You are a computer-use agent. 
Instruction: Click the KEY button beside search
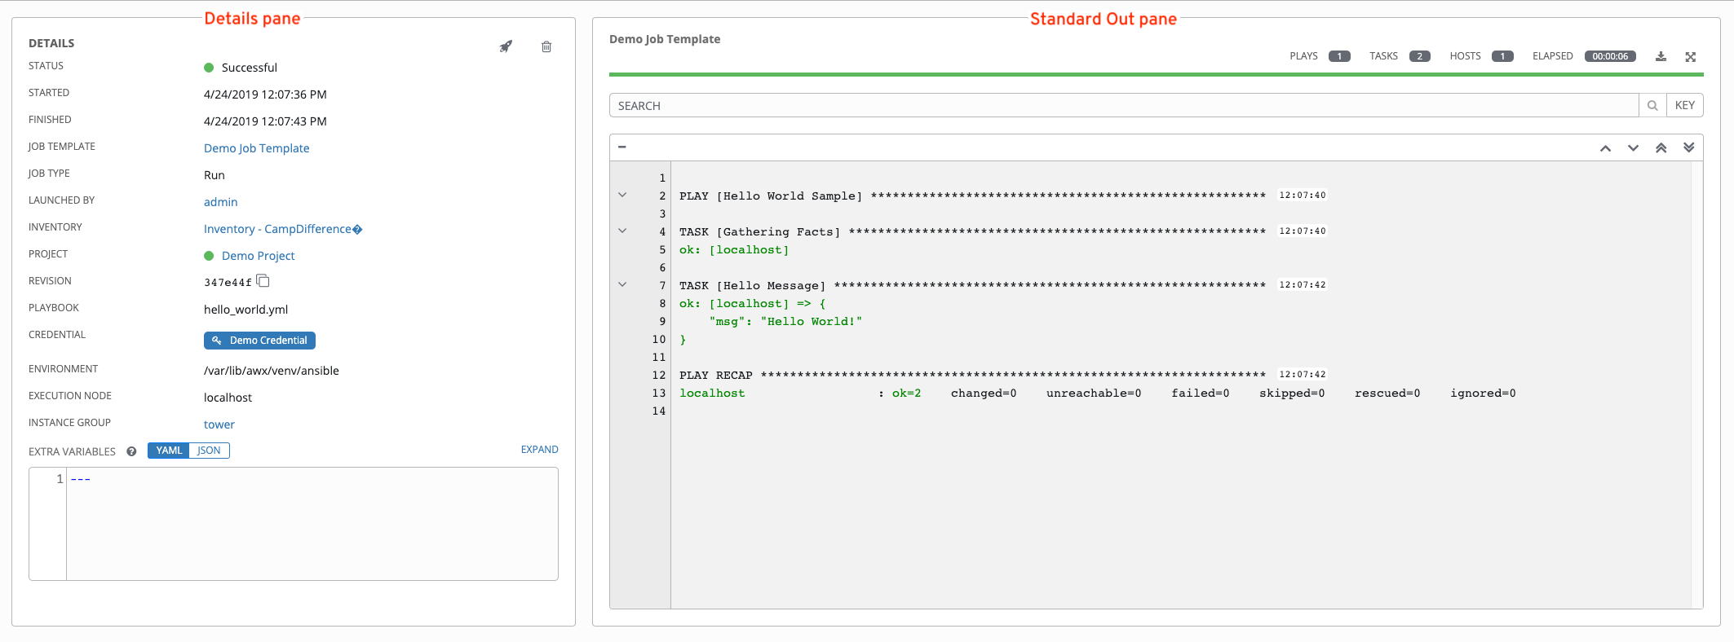[1684, 105]
